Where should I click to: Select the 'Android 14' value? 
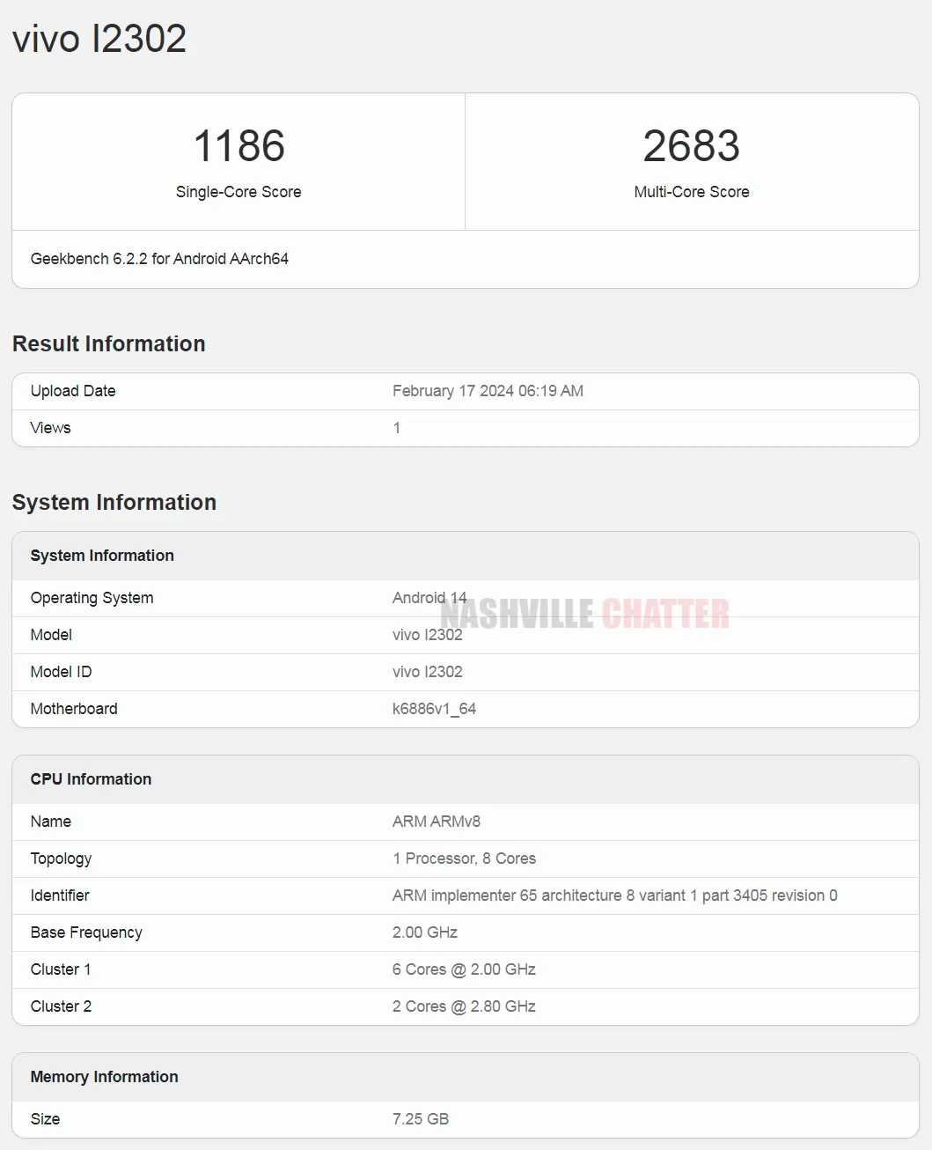(x=429, y=598)
